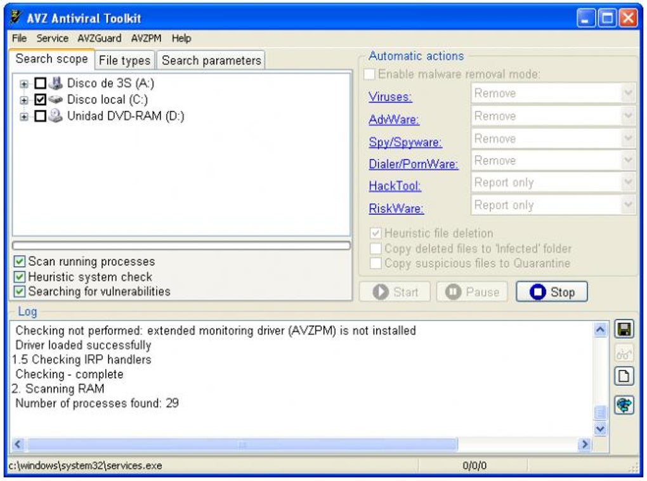Open the Spy/Spyware action dropdown
The image size is (647, 481).
(627, 139)
